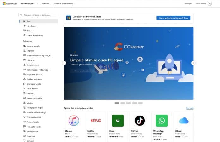Click the Ver mais link

[190, 108]
